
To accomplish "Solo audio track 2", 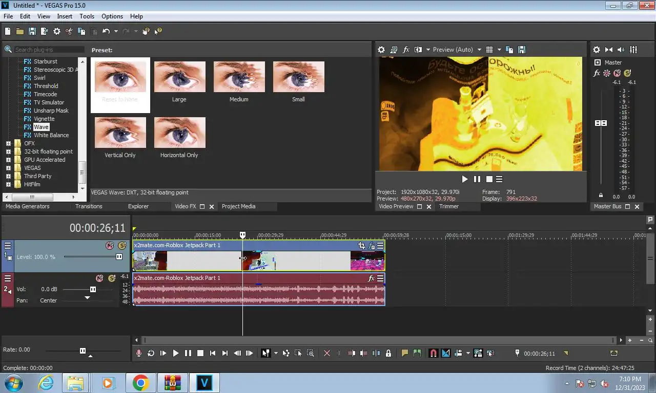I will pyautogui.click(x=112, y=278).
